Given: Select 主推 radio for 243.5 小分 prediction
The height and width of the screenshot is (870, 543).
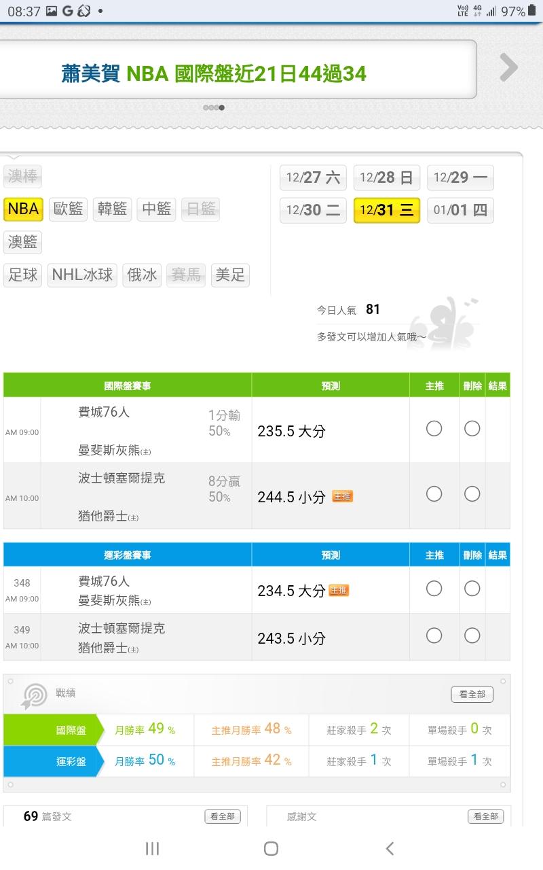Looking at the screenshot, I should (434, 636).
